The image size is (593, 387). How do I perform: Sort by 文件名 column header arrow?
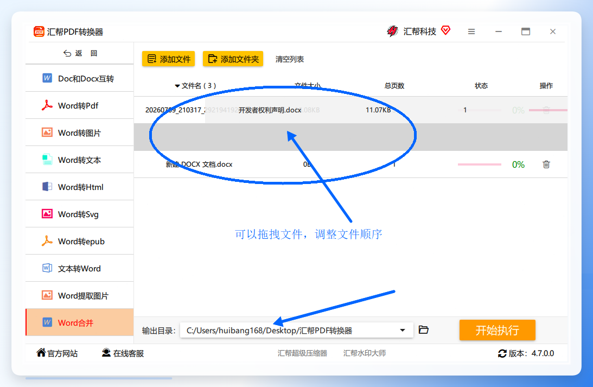tap(177, 86)
